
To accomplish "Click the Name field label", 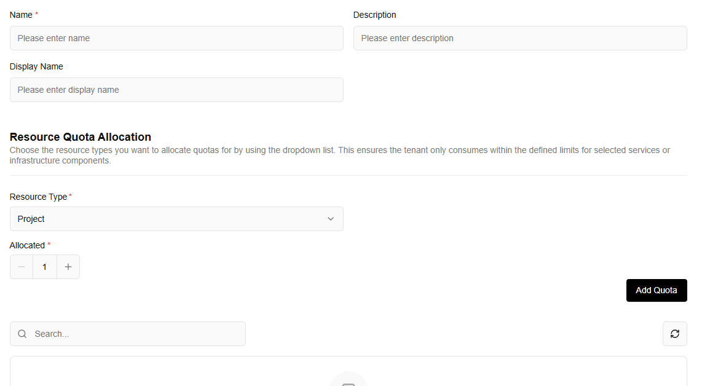I will [x=21, y=15].
